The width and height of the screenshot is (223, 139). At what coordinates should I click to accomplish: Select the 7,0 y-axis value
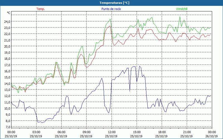(8, 127)
